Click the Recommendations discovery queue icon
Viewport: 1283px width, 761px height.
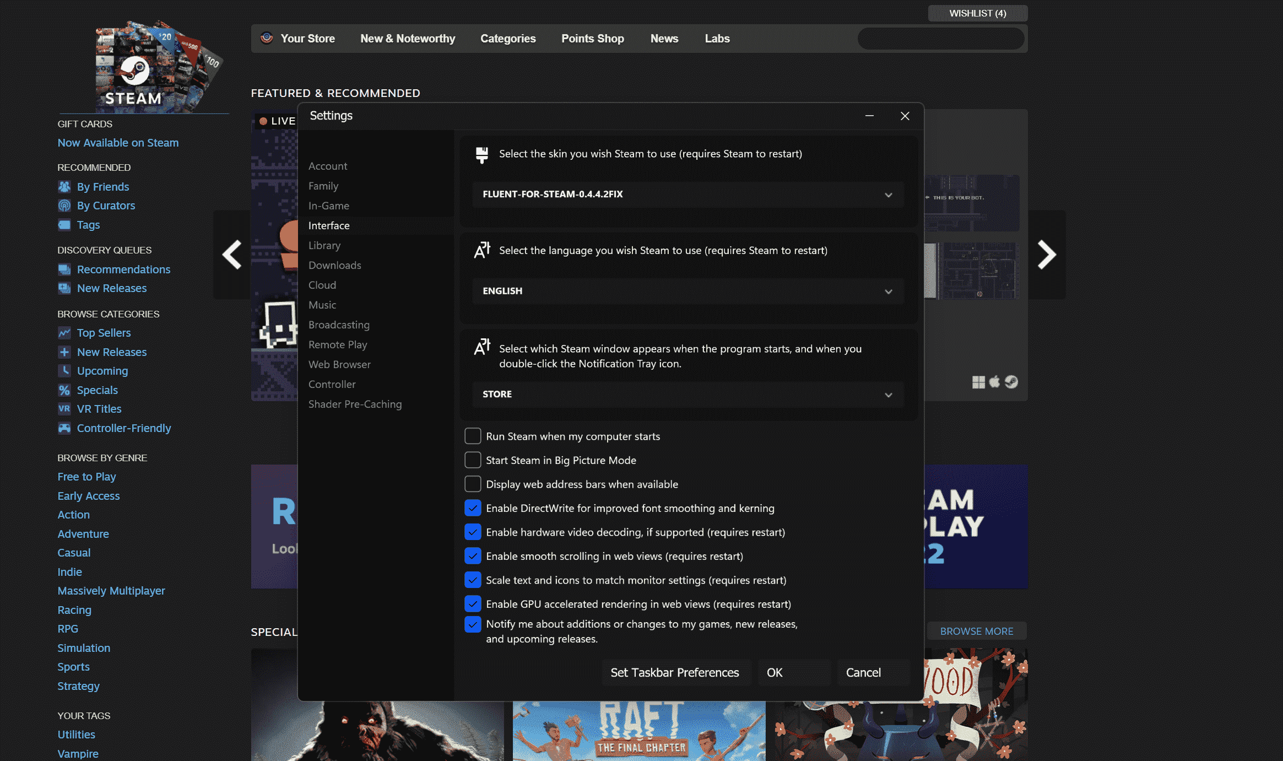pyautogui.click(x=64, y=269)
